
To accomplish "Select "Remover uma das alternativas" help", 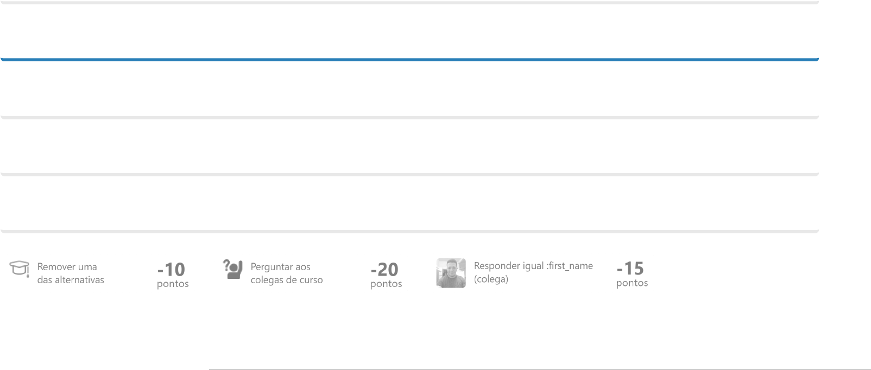I will [71, 273].
